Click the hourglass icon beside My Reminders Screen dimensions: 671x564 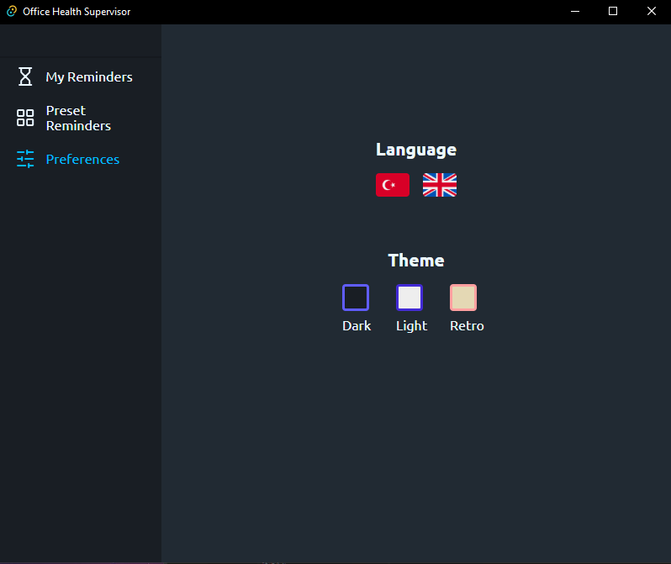point(25,76)
